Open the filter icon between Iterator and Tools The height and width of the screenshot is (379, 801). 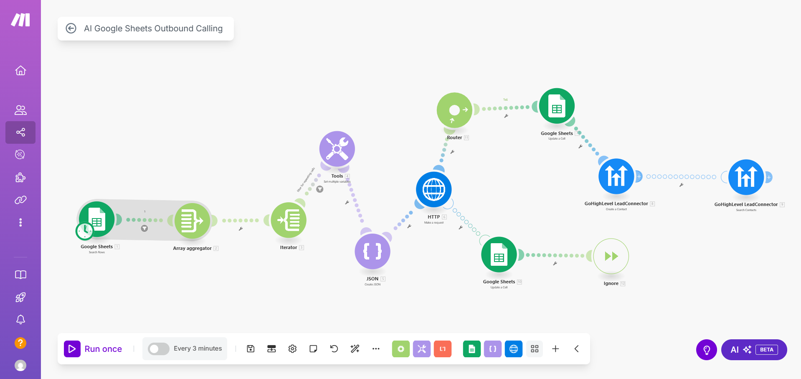point(320,189)
